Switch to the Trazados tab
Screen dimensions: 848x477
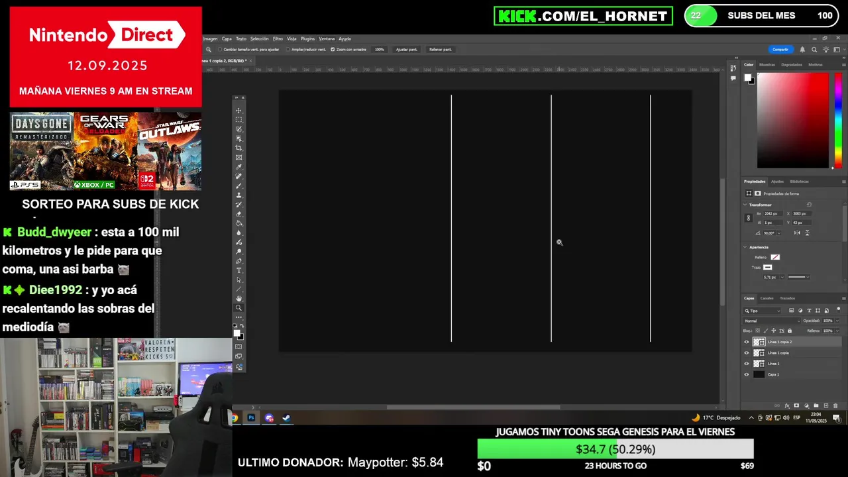pyautogui.click(x=788, y=298)
